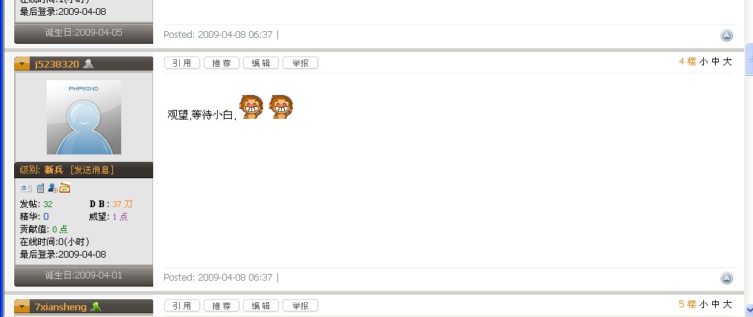Screen dimensions: 753x317
Task: Set post 4 font size to 小
Action: (x=703, y=62)
